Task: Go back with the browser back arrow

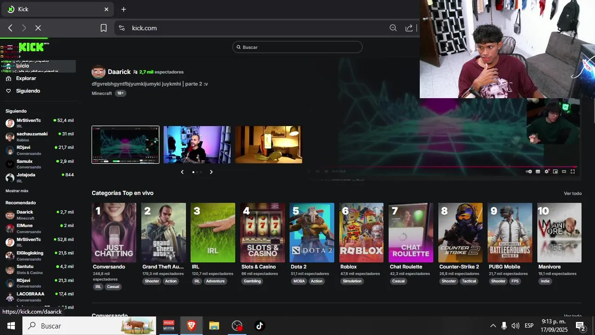Action: tap(10, 28)
